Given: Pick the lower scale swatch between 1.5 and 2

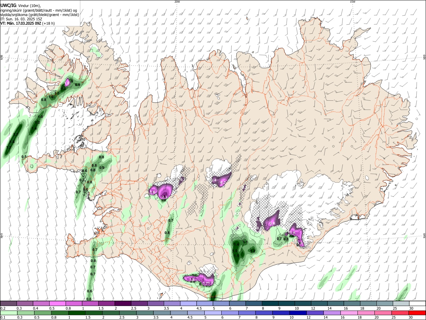Looking at the screenshot, I should (x=94, y=313).
